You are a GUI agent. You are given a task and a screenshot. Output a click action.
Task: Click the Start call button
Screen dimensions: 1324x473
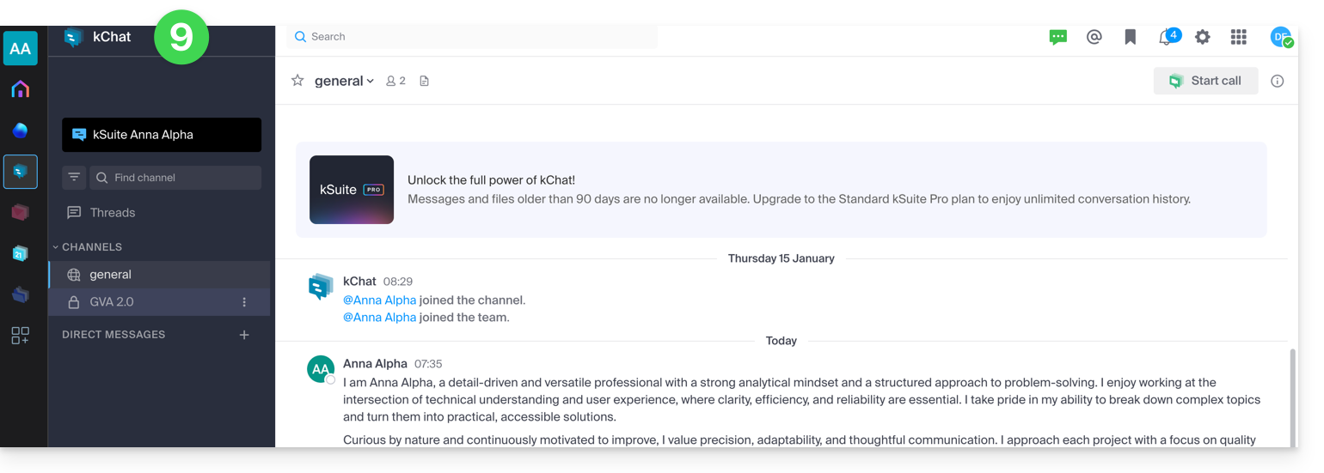pos(1205,81)
